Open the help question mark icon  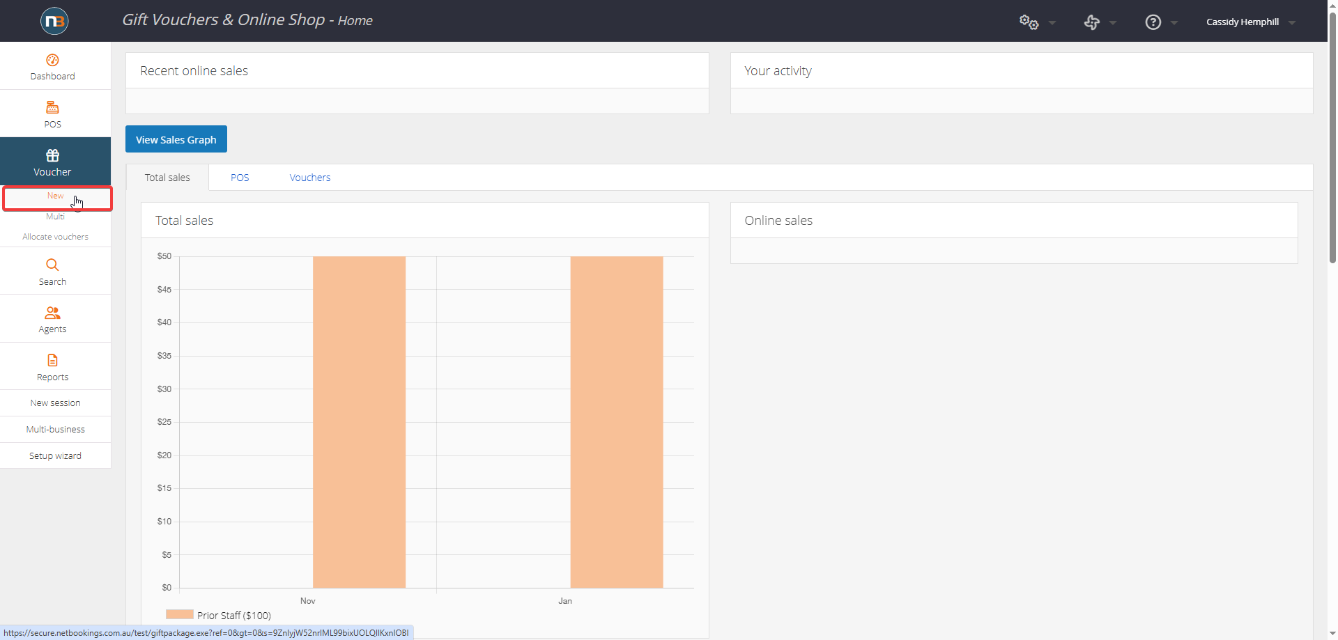click(x=1153, y=22)
